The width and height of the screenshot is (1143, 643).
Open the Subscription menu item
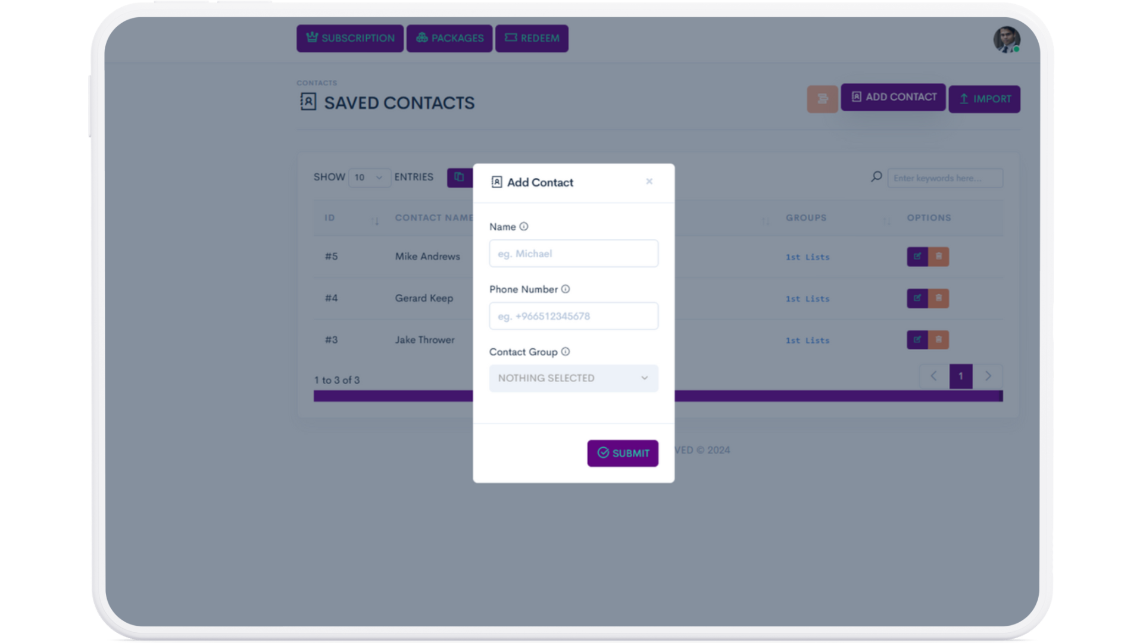pyautogui.click(x=350, y=38)
